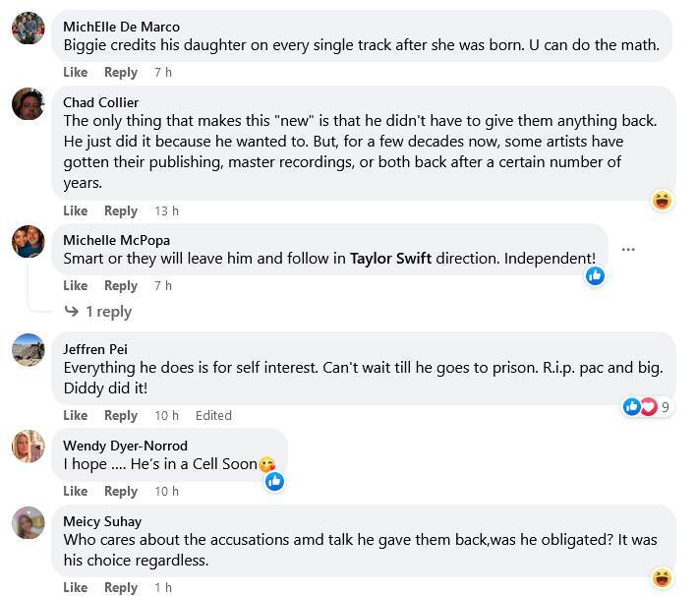View reactions on Jeffren Pei's comment
The height and width of the screenshot is (596, 697).
pyautogui.click(x=647, y=406)
